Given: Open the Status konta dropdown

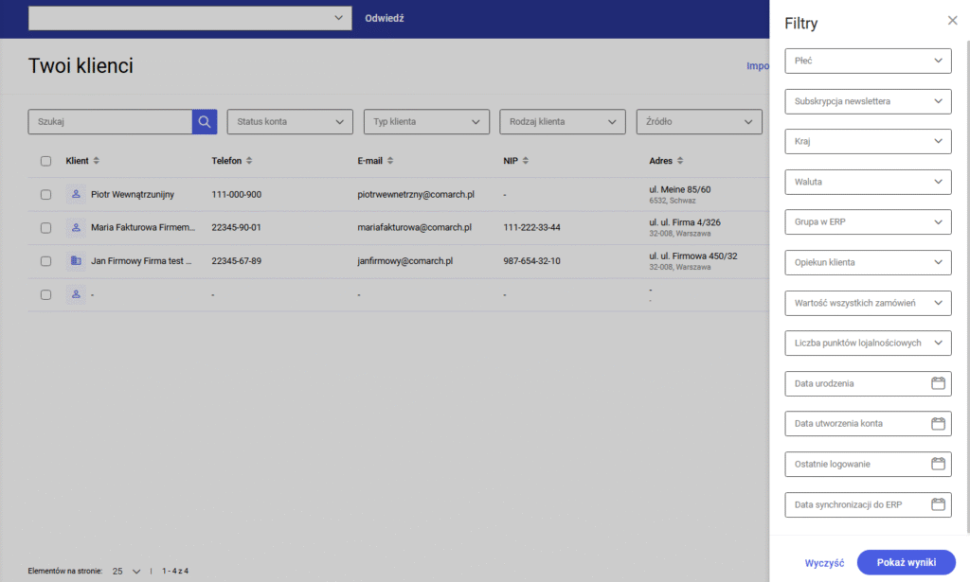Looking at the screenshot, I should 290,122.
